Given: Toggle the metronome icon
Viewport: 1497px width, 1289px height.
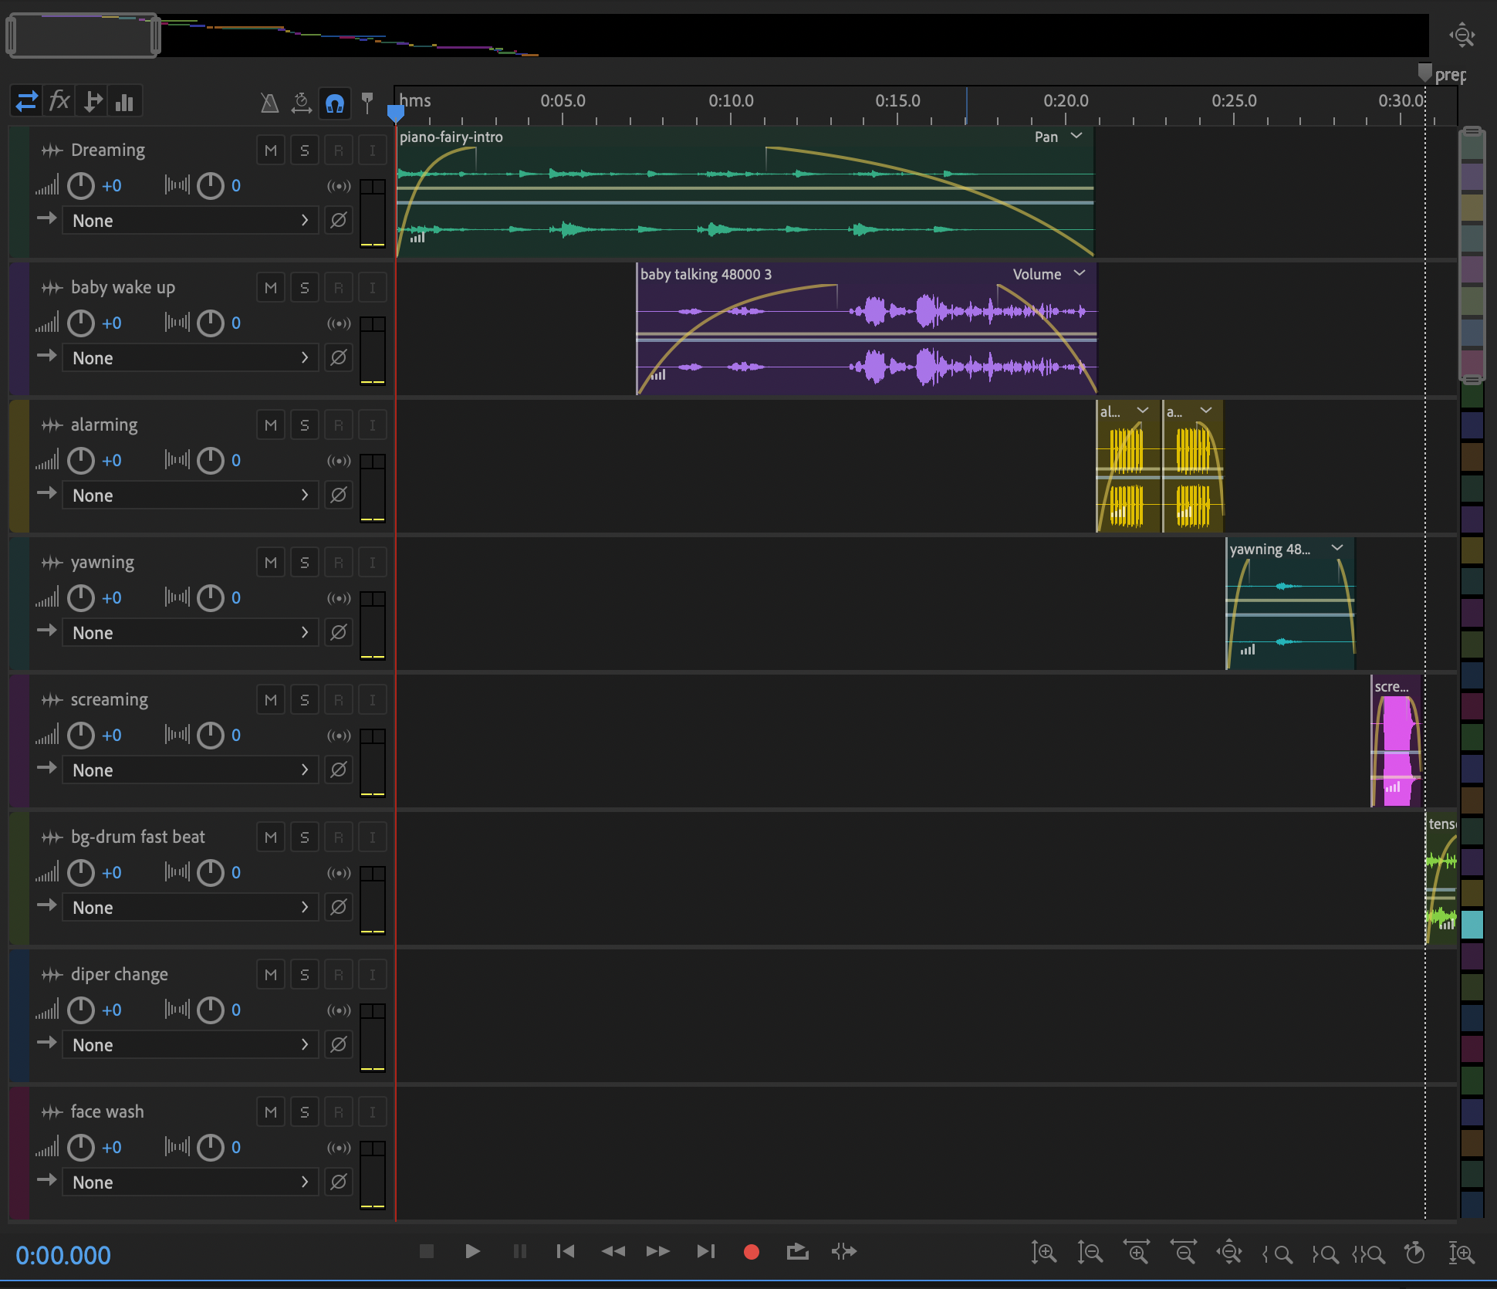Looking at the screenshot, I should point(269,103).
